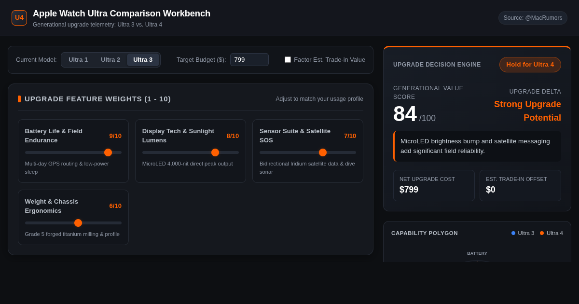Click the 8/10 display weight value
The height and width of the screenshot is (304, 579).
233,136
